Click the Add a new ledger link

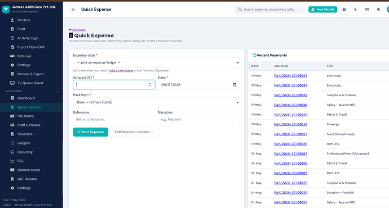click(121, 70)
